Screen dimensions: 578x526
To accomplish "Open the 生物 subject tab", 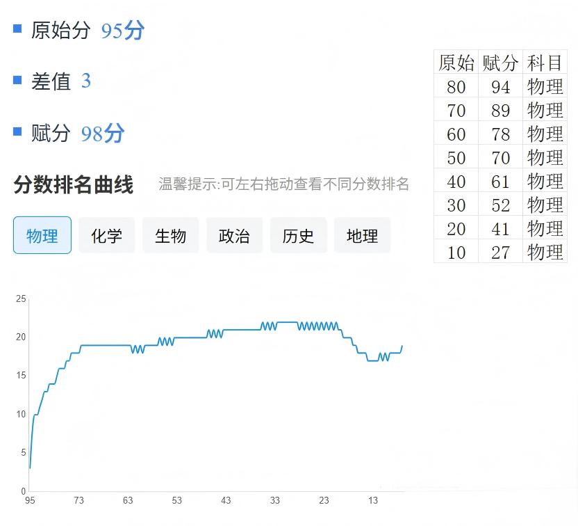I will (170, 236).
